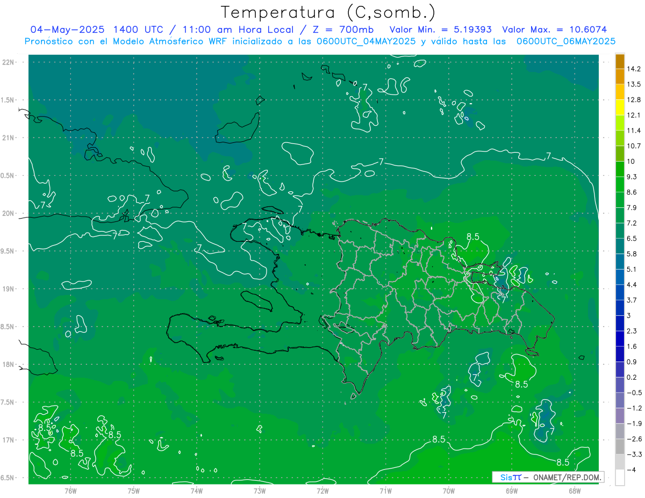This screenshot has height=498, width=645.
Task: Click the "0.2" color scale label
Action: pyautogui.click(x=633, y=377)
